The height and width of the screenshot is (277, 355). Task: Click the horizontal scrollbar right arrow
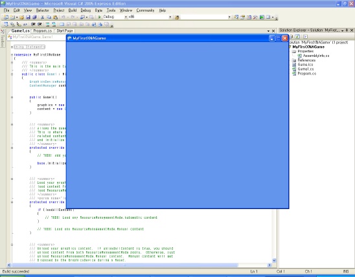269,265
